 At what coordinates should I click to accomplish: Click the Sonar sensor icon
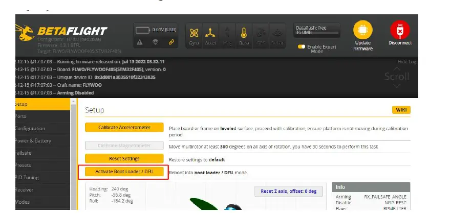(x=277, y=36)
